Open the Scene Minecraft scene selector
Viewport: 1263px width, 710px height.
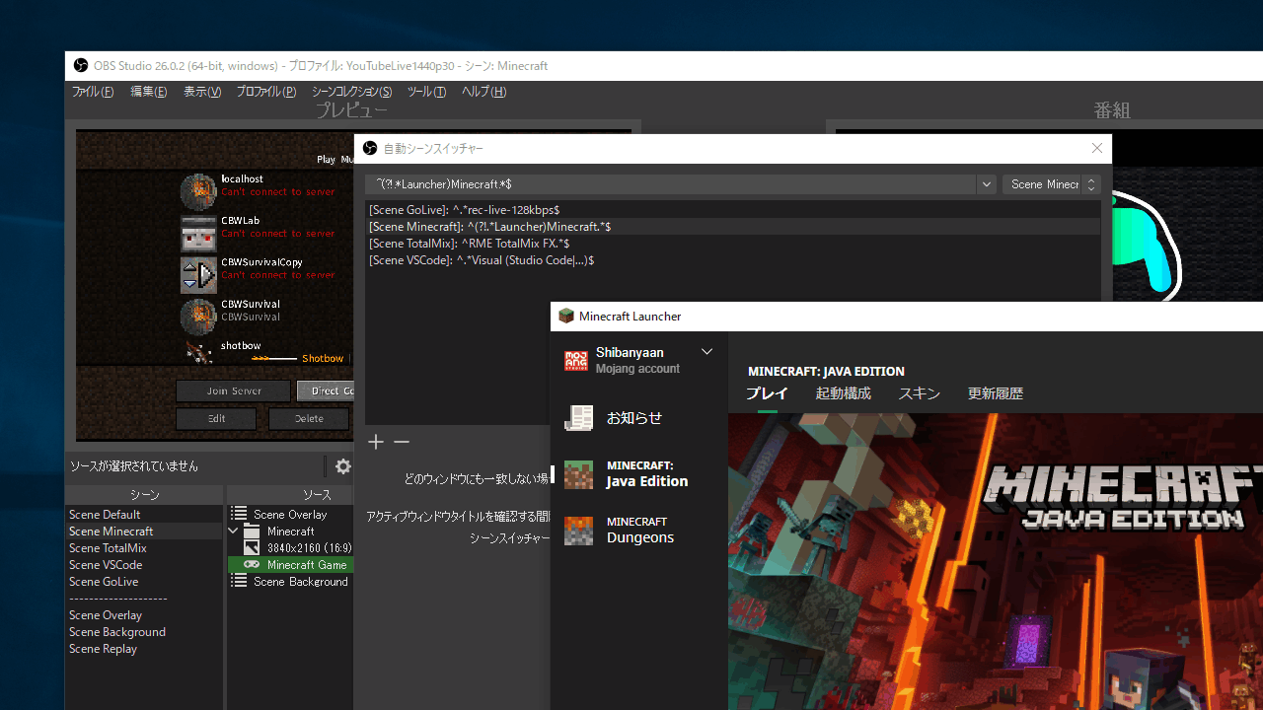click(1051, 184)
